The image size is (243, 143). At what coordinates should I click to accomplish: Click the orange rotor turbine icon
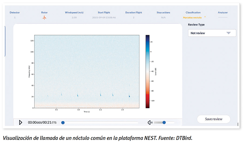[x=45, y=18]
